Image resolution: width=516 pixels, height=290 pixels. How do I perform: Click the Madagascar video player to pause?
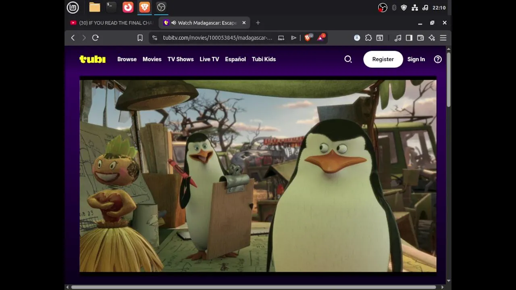pos(258,176)
